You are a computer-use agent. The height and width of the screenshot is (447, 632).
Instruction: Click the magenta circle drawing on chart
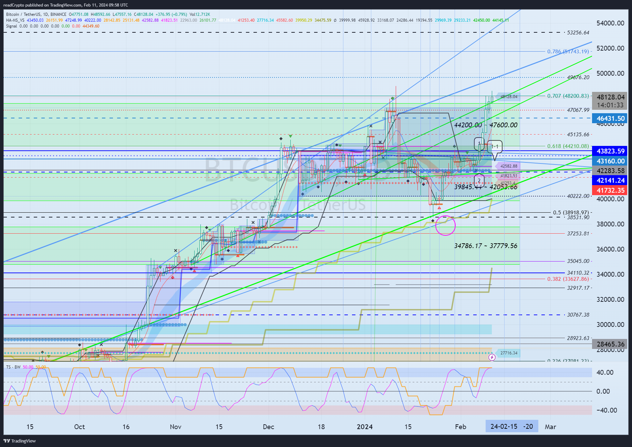[x=445, y=225]
